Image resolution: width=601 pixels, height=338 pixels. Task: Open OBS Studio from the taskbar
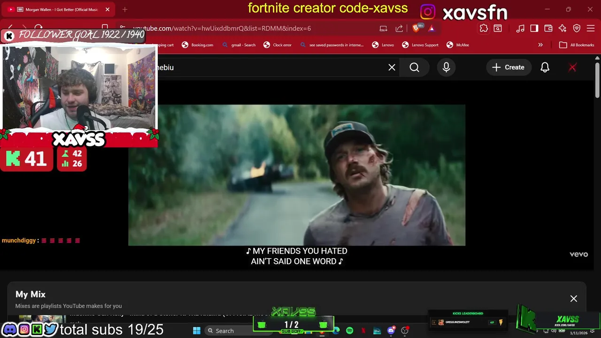[405, 330]
